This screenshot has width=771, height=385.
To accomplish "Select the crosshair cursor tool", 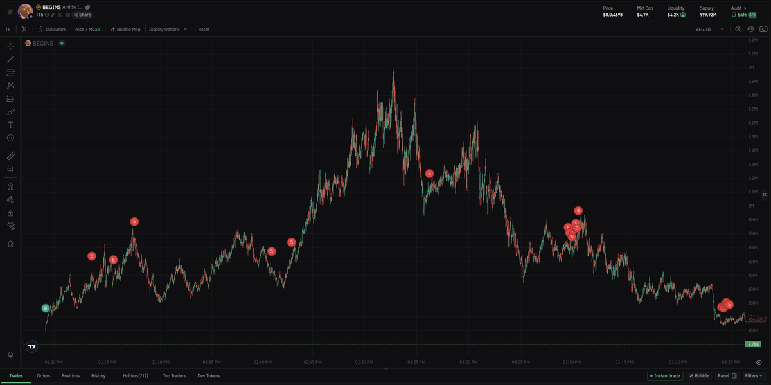I will pos(10,46).
